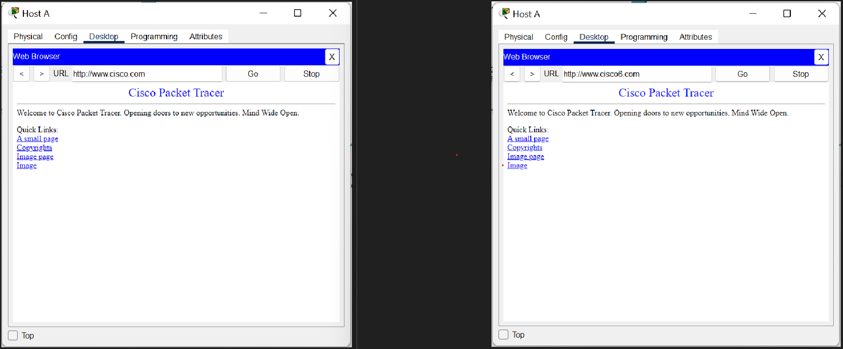Close the right Host A window
The height and width of the screenshot is (349, 843).
click(822, 14)
